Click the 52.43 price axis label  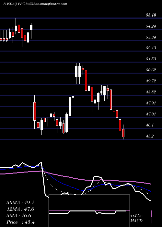click(x=151, y=48)
